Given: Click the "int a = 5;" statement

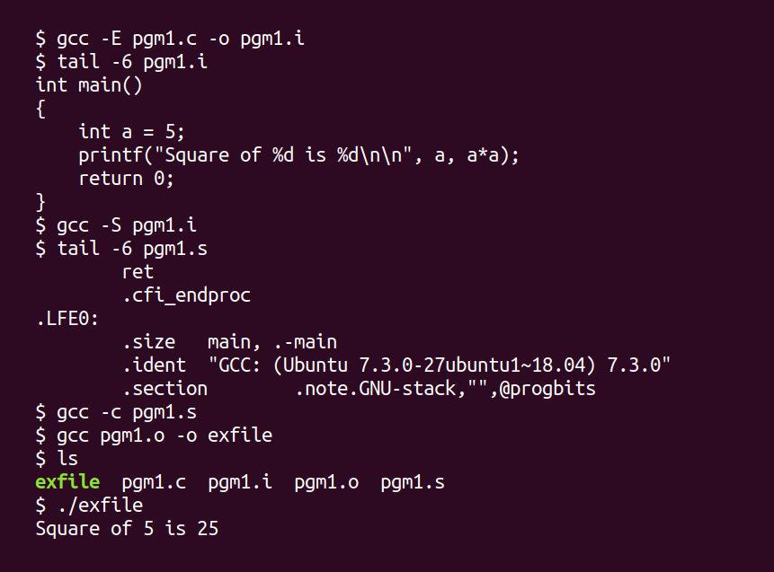Looking at the screenshot, I should (132, 132).
